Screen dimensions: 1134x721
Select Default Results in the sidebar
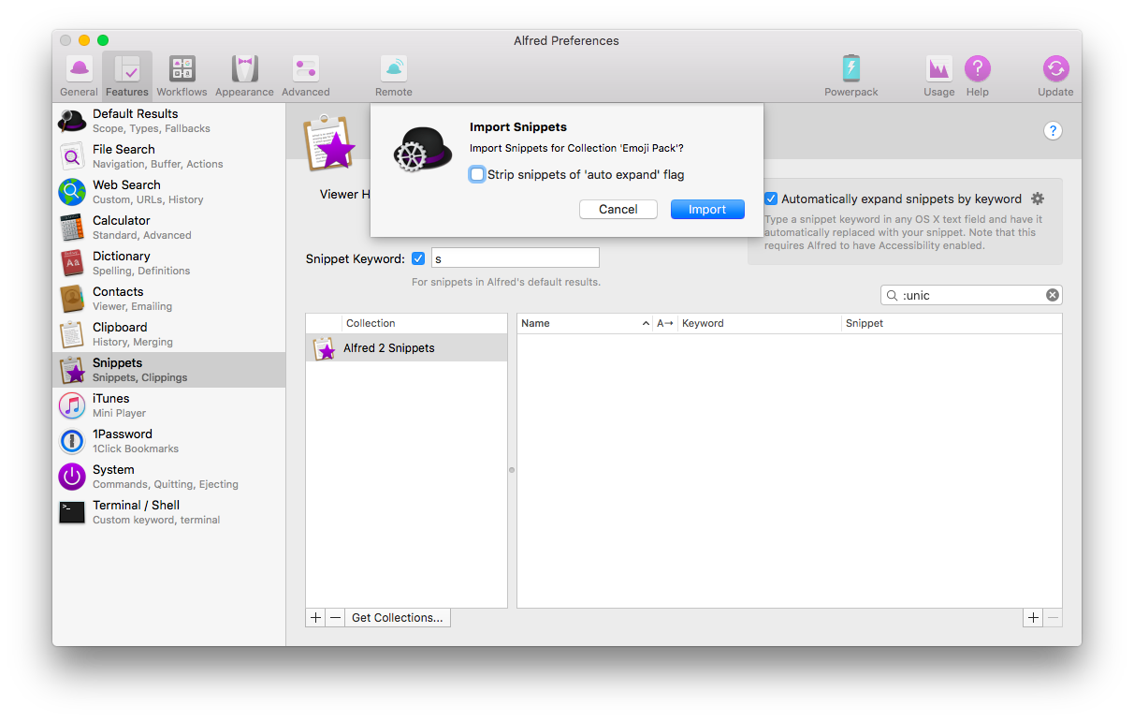(x=169, y=121)
